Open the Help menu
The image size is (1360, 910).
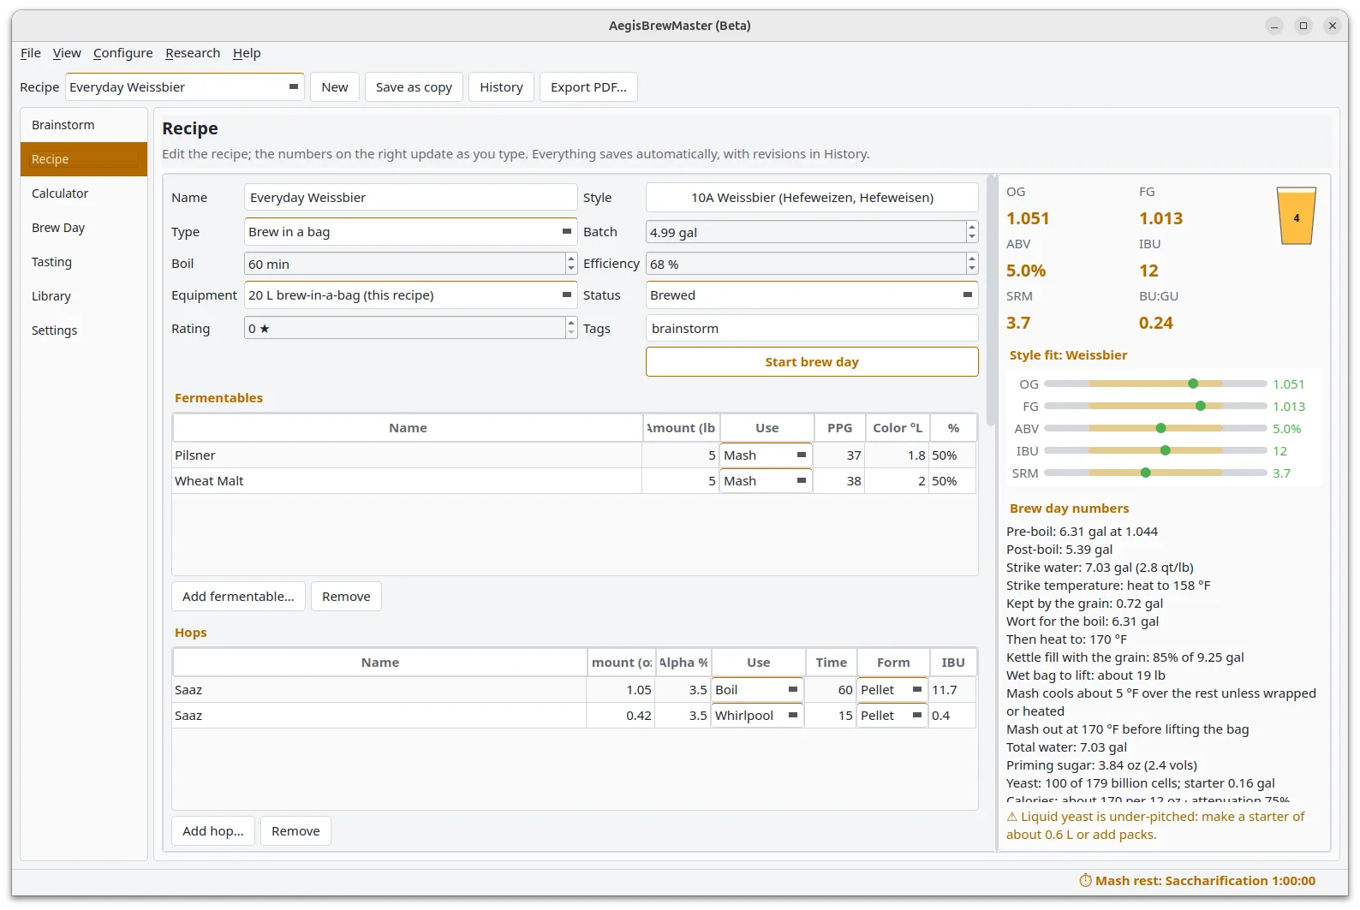(247, 53)
